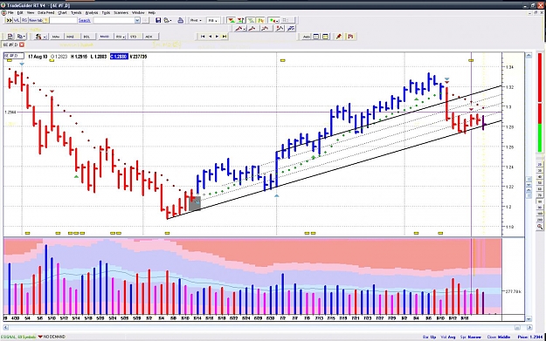
Task: Open the Prof dropdown button
Action: pyautogui.click(x=196, y=21)
